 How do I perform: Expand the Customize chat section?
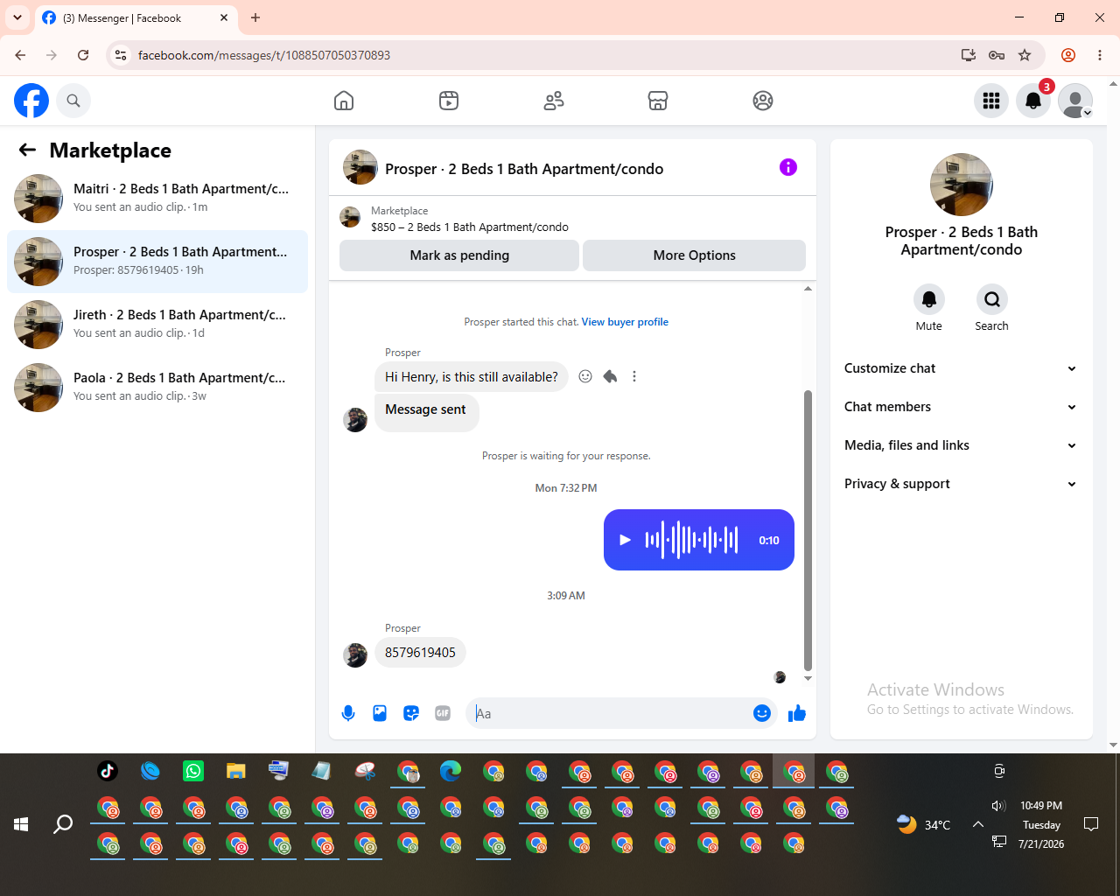tap(960, 368)
